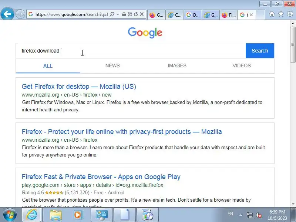Launch Windows Media Player from taskbar
Screen dimensions: 296x222
point(78,215)
